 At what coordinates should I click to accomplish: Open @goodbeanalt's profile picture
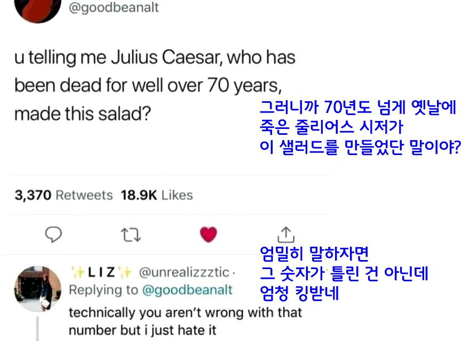click(x=37, y=10)
